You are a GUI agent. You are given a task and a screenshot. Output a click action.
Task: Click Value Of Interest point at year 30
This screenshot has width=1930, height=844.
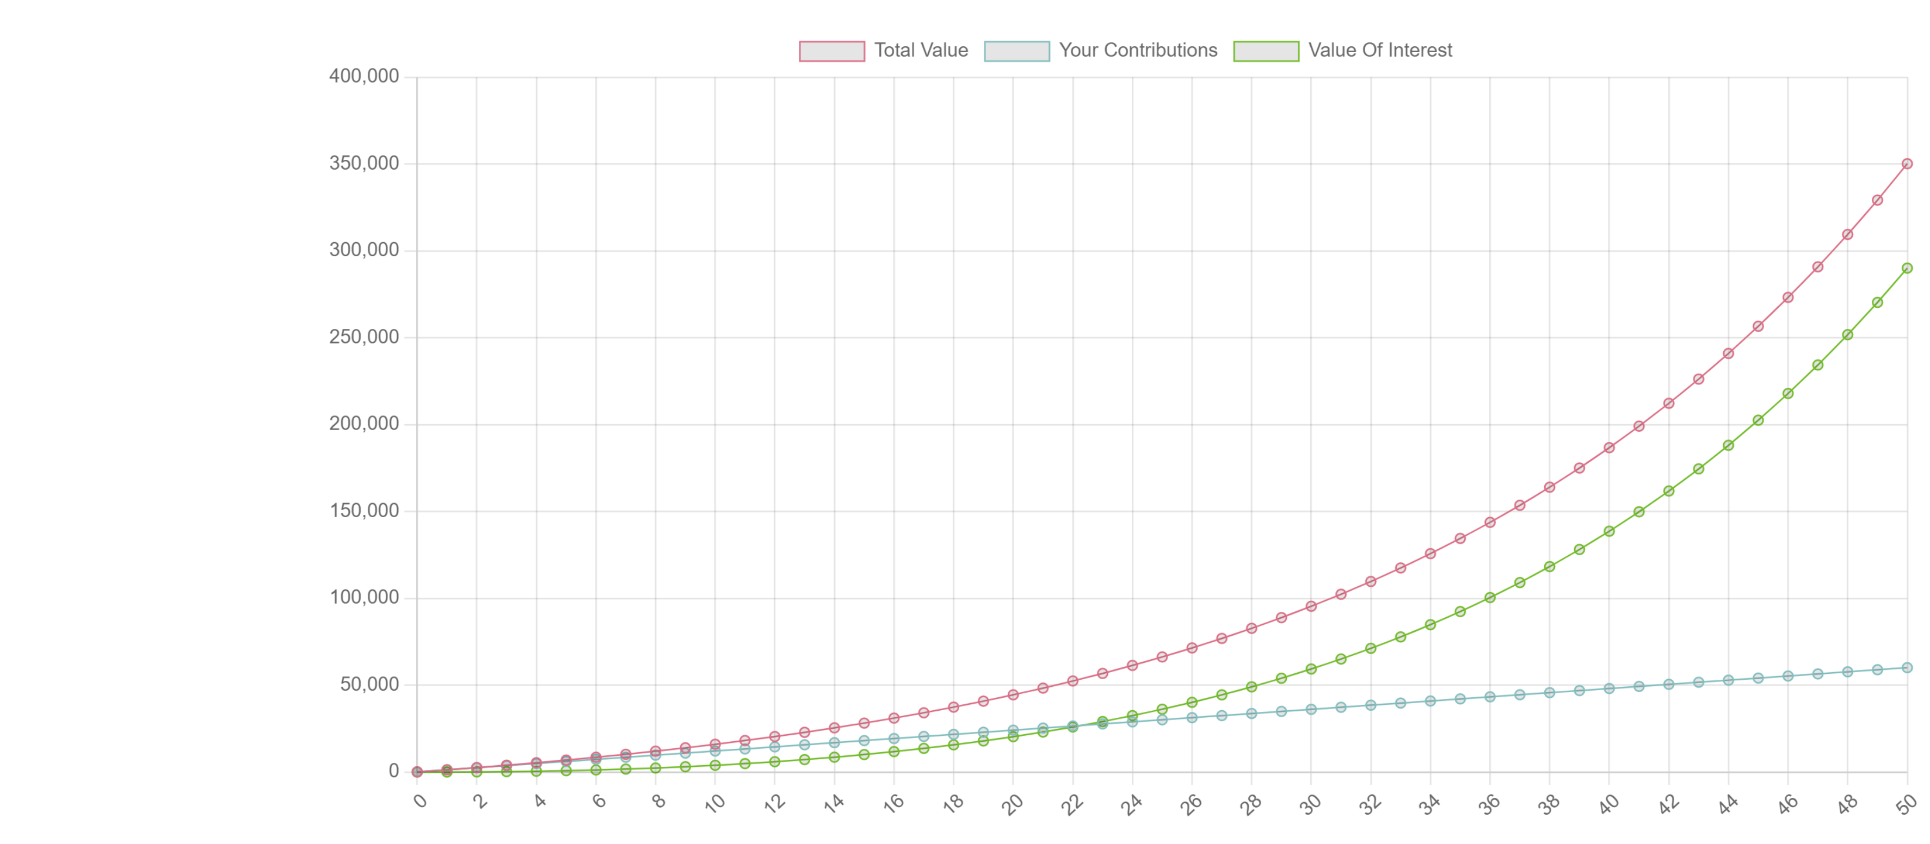1311,669
